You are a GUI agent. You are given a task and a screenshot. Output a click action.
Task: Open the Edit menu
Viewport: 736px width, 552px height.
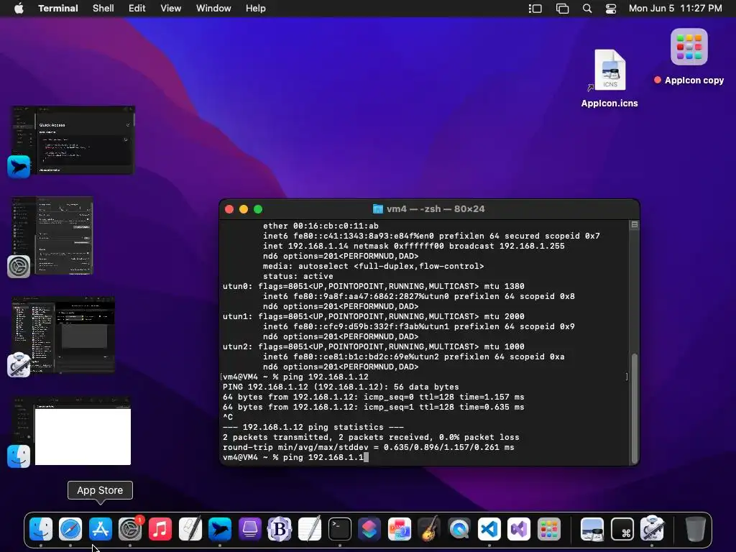tap(137, 8)
